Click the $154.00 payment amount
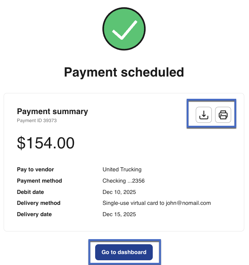This screenshot has width=249, height=265. [x=46, y=143]
